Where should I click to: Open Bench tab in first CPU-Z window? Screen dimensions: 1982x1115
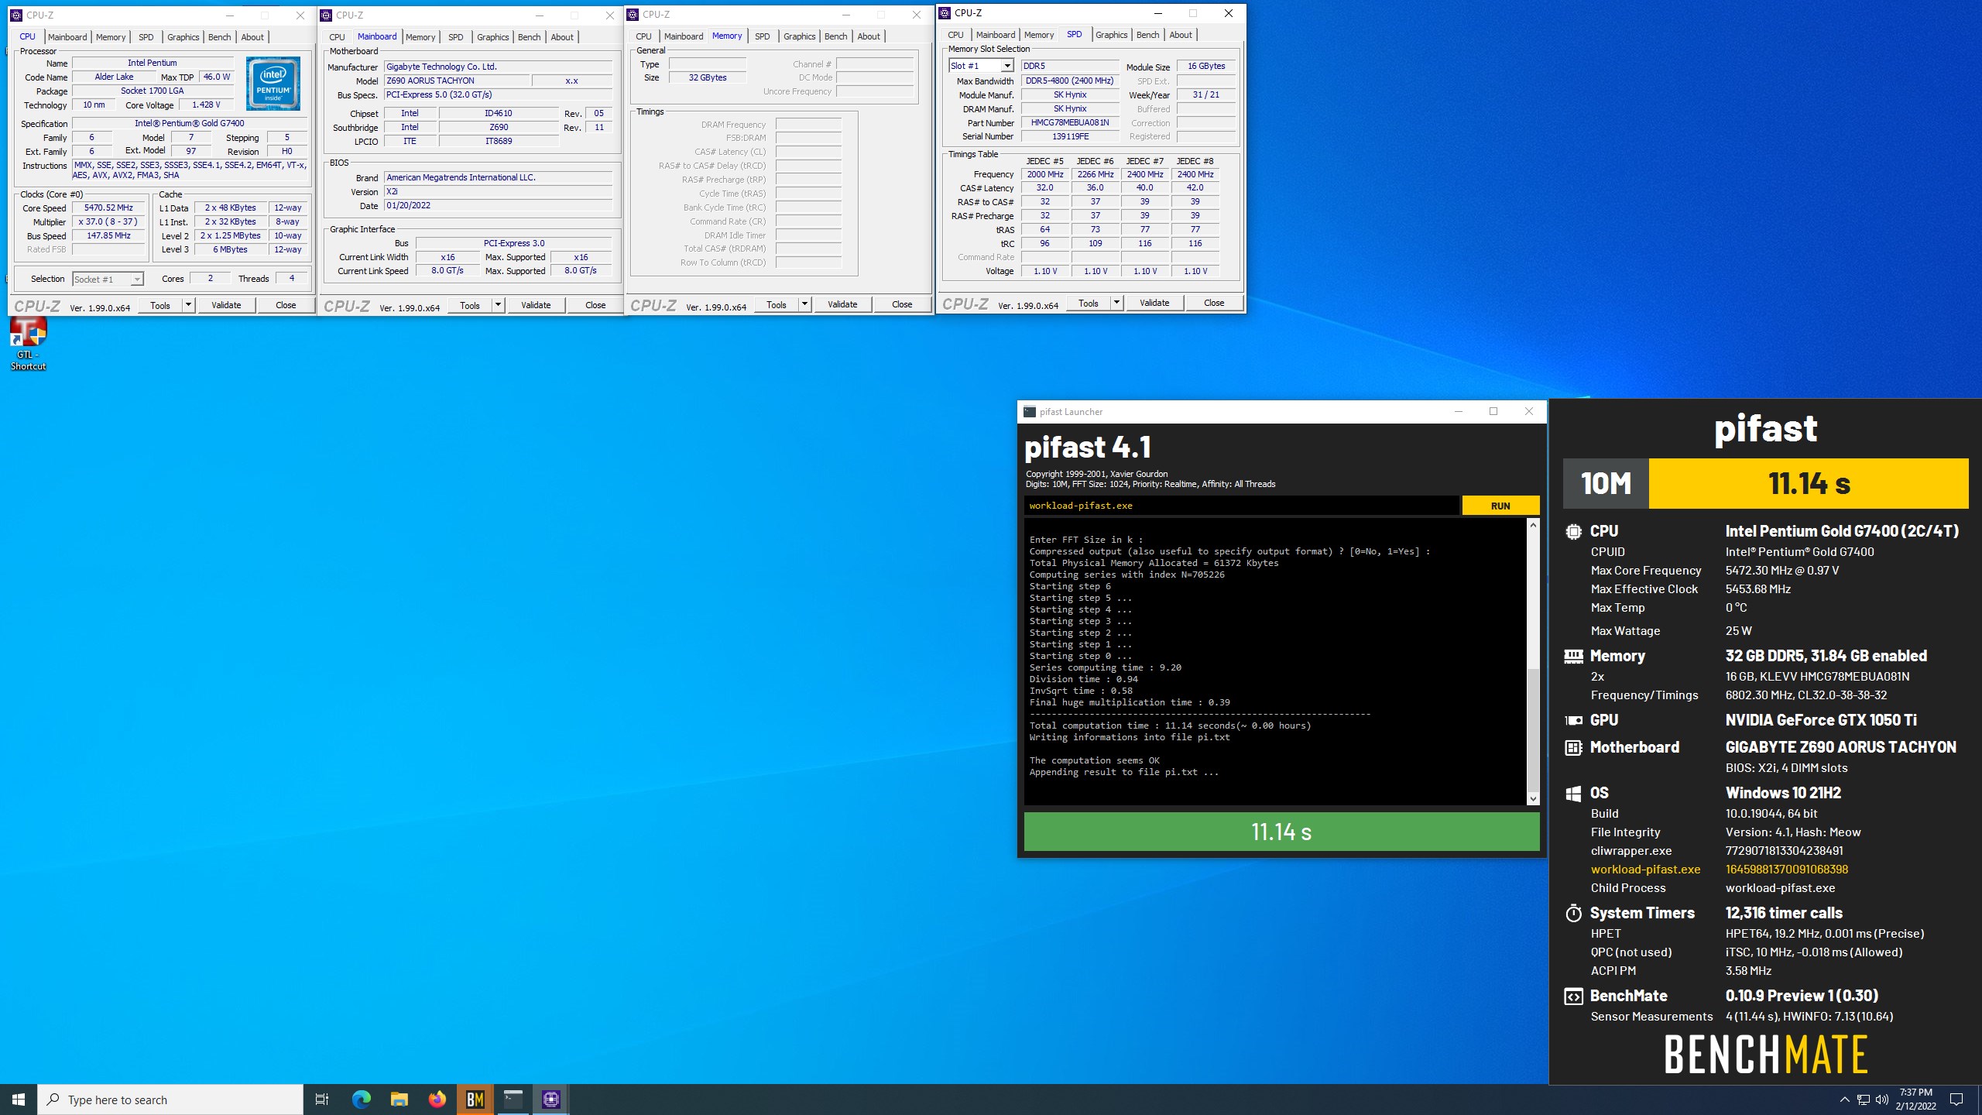219,37
